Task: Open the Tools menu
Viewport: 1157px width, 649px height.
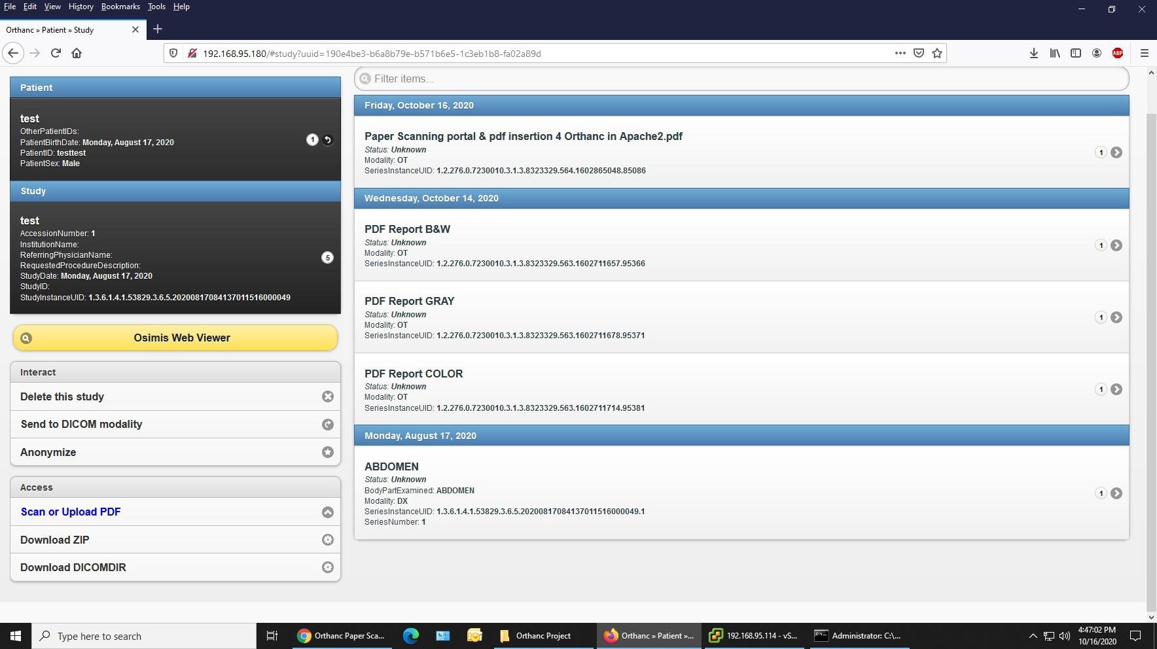Action: (156, 7)
